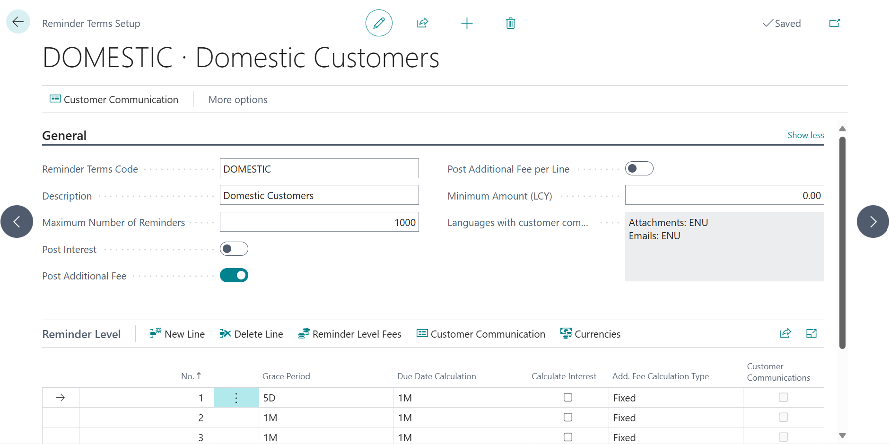Open Customer Communication action at top
890x444 pixels.
(114, 100)
